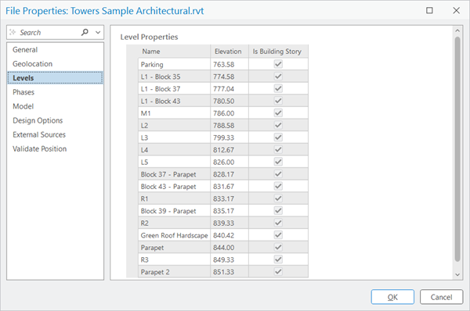Viewport: 470px width, 311px height.
Task: Select the elevation value 774.58
Action: [230, 77]
